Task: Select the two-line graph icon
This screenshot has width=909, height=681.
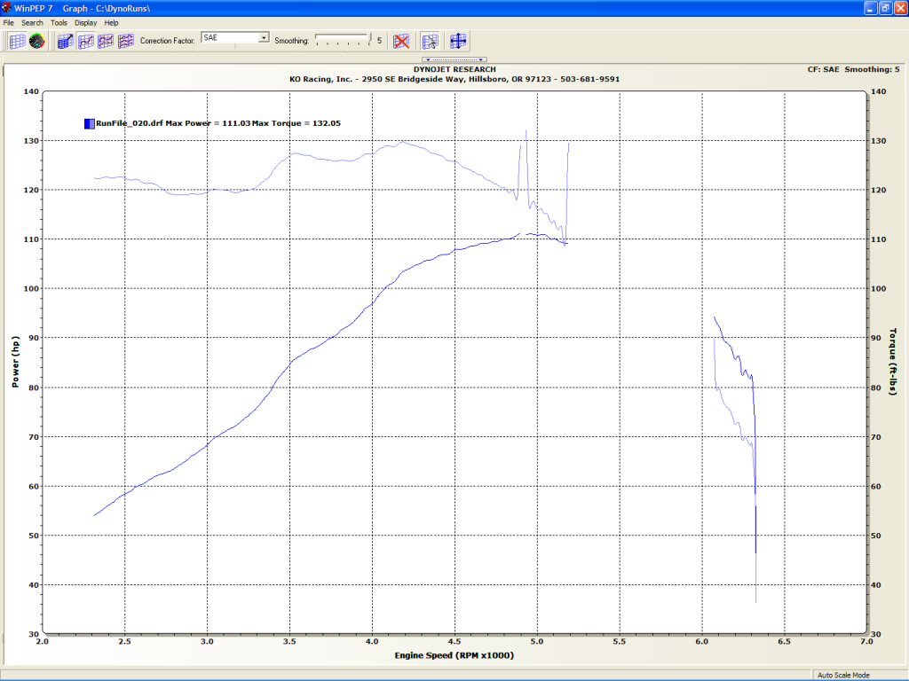Action: pos(106,41)
